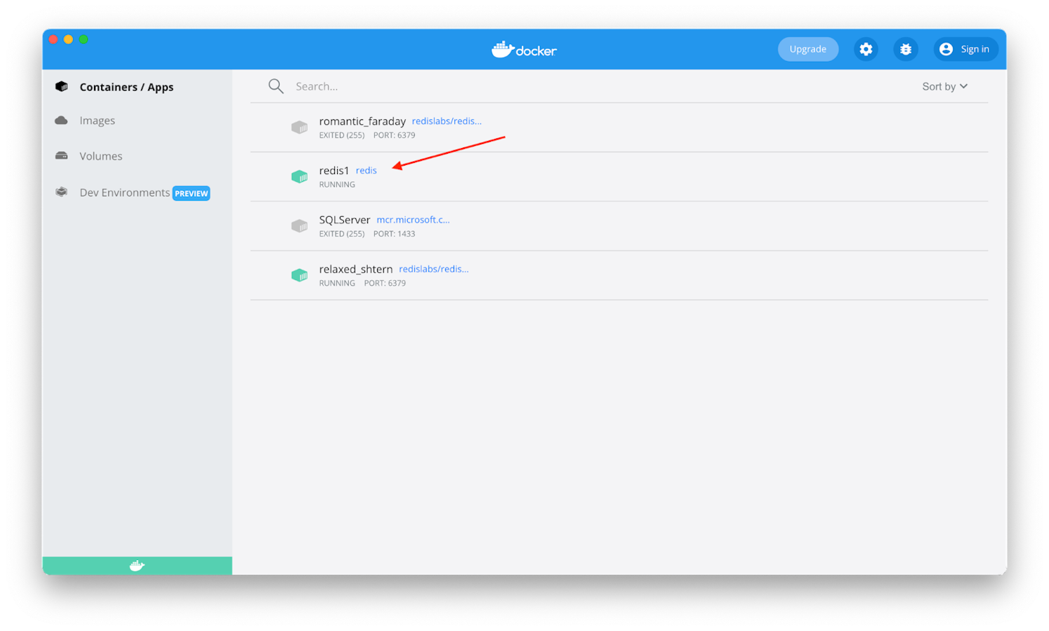The height and width of the screenshot is (631, 1049).
Task: Expand the Sort by dropdown
Action: click(x=944, y=86)
